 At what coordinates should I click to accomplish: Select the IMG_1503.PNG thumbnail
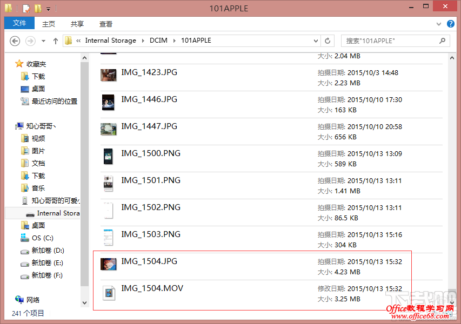(x=108, y=238)
